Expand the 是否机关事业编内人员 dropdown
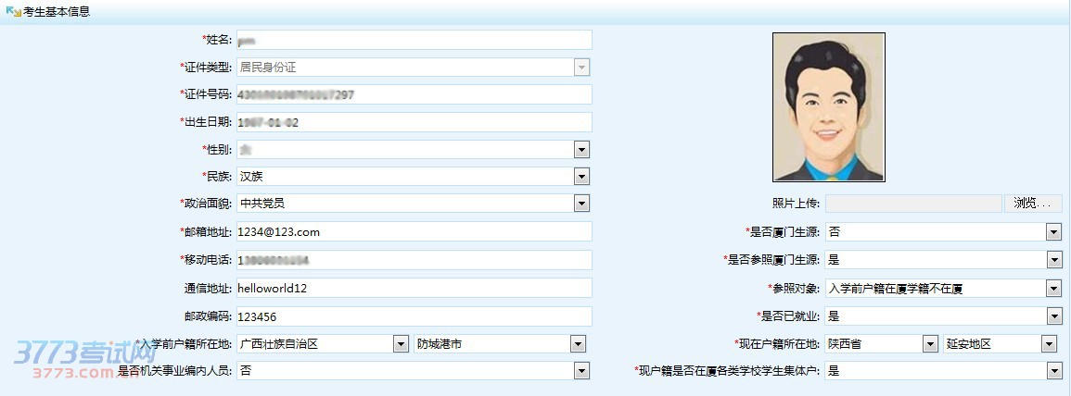Screen dimensions: 1071x396 (581, 371)
